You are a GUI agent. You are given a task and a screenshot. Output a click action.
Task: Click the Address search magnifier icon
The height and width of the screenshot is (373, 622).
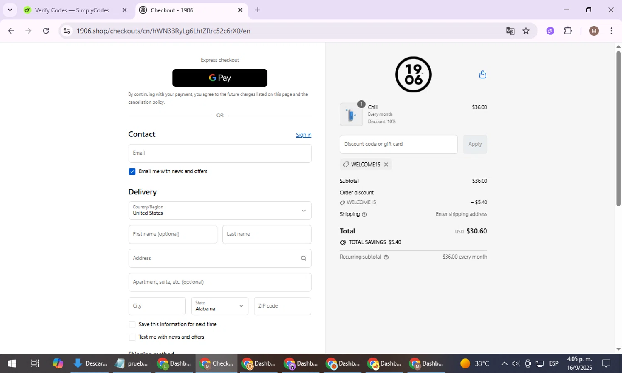tap(304, 259)
